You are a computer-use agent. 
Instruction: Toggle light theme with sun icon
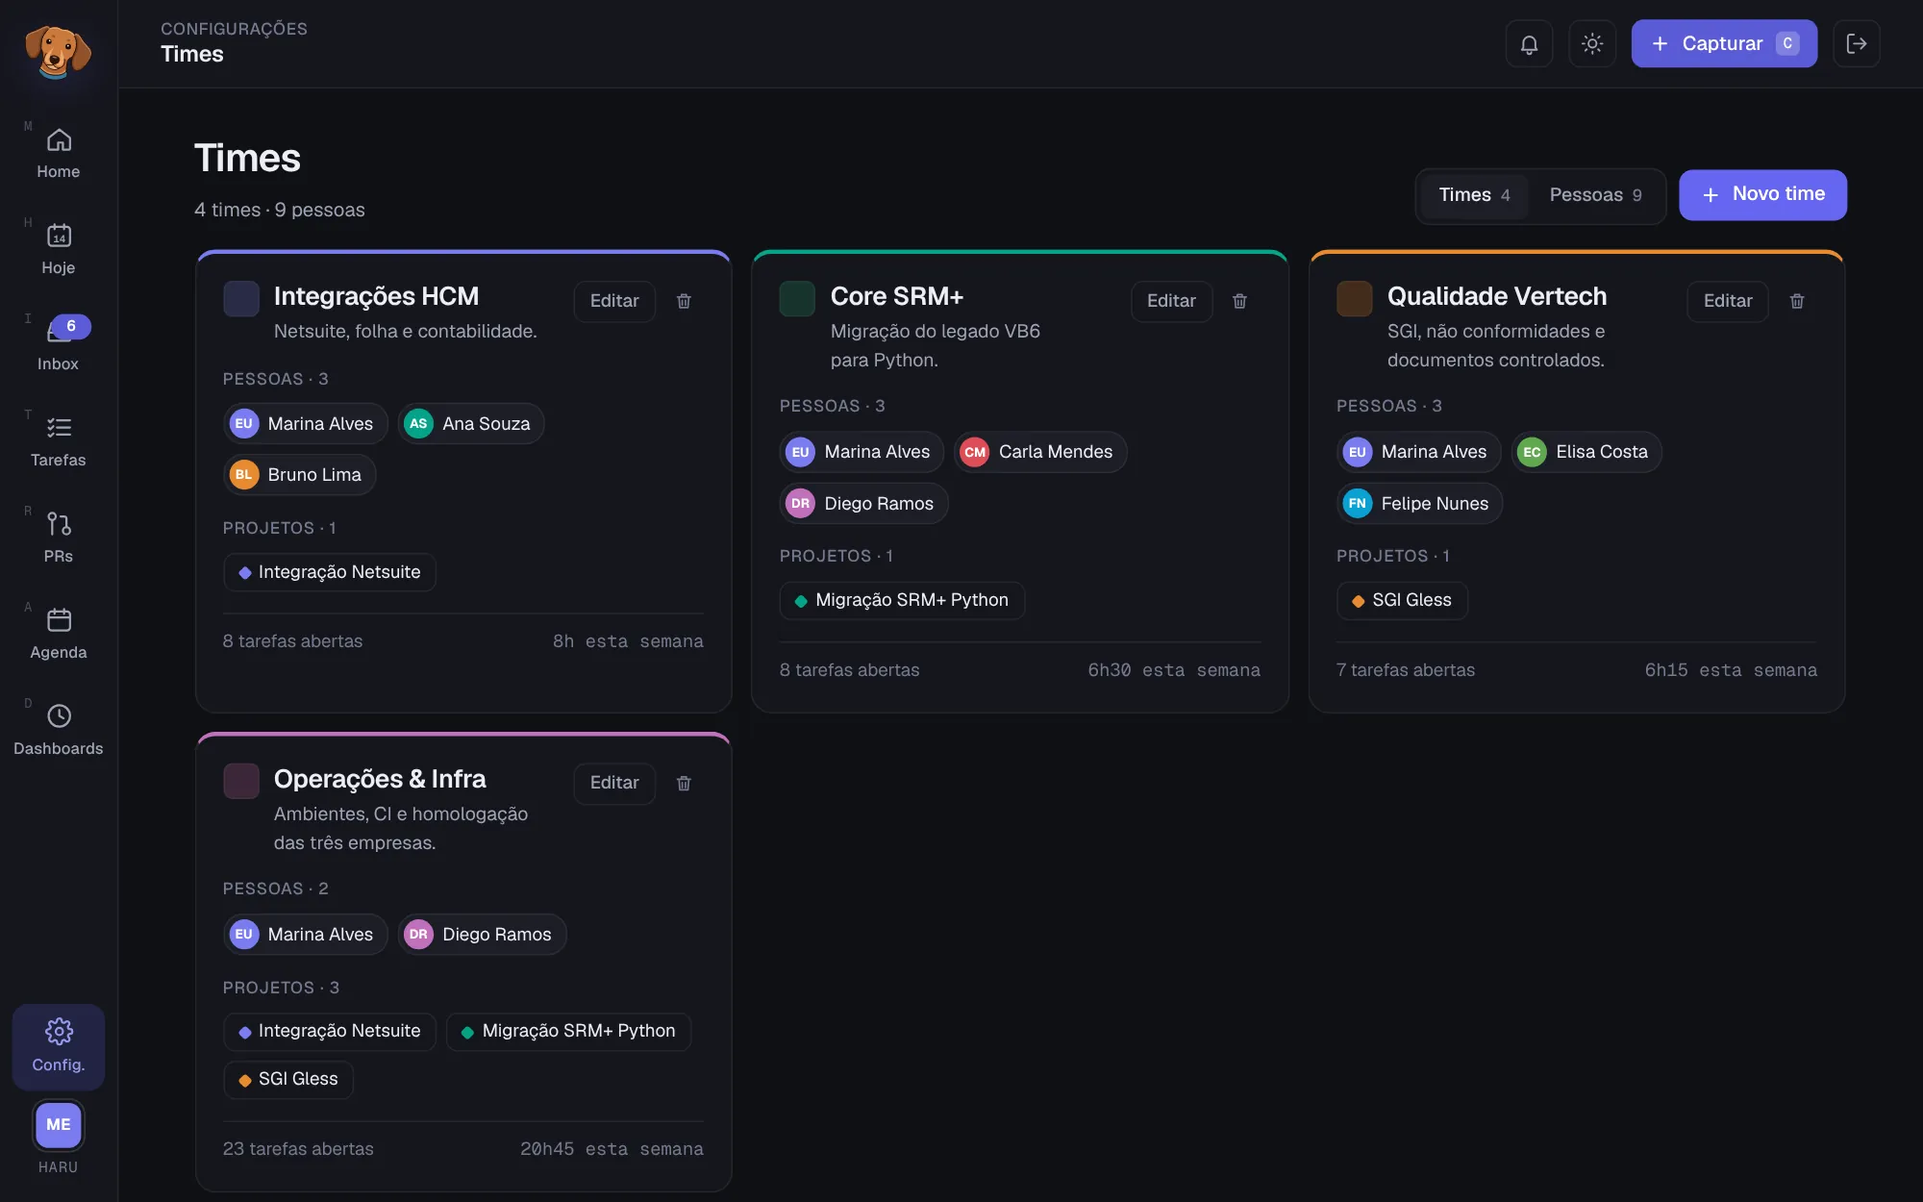point(1592,43)
